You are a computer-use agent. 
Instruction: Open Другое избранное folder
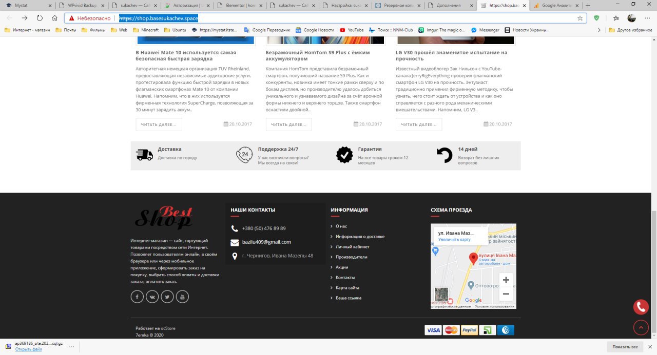(630, 30)
